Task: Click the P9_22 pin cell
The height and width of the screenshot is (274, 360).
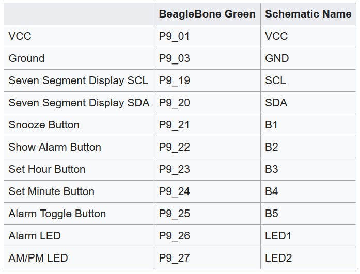Action: pos(207,147)
